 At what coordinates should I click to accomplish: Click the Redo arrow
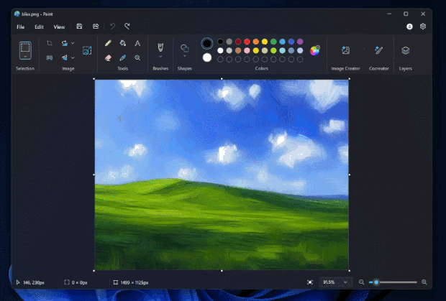tap(127, 27)
